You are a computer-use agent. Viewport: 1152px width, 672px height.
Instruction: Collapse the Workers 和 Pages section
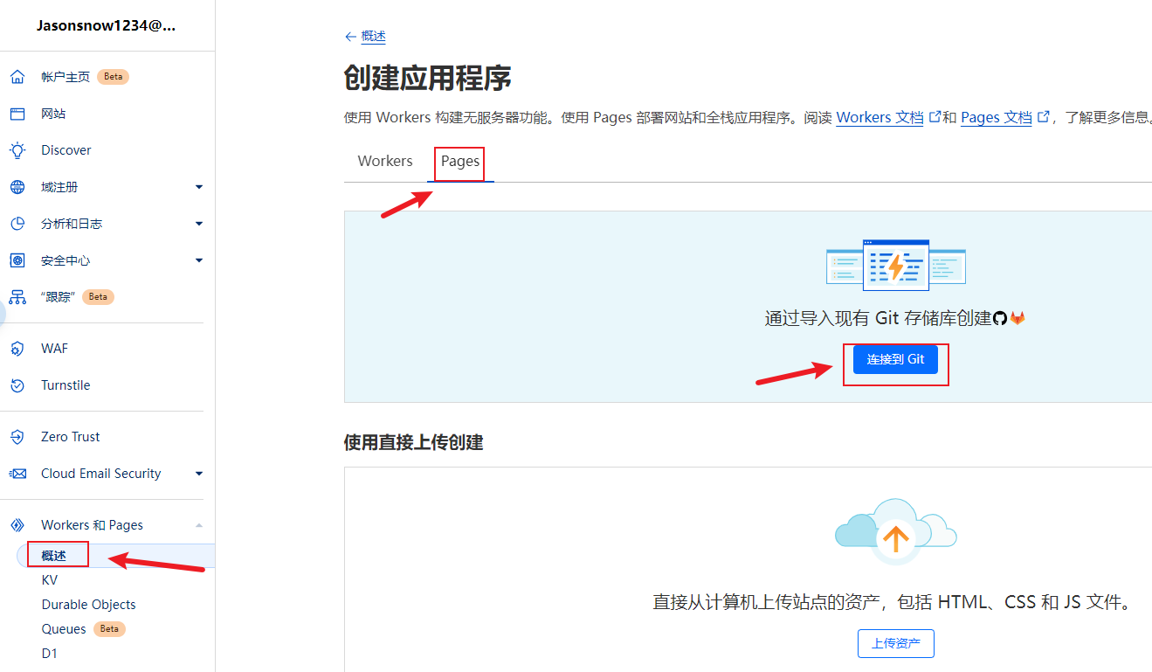point(199,525)
